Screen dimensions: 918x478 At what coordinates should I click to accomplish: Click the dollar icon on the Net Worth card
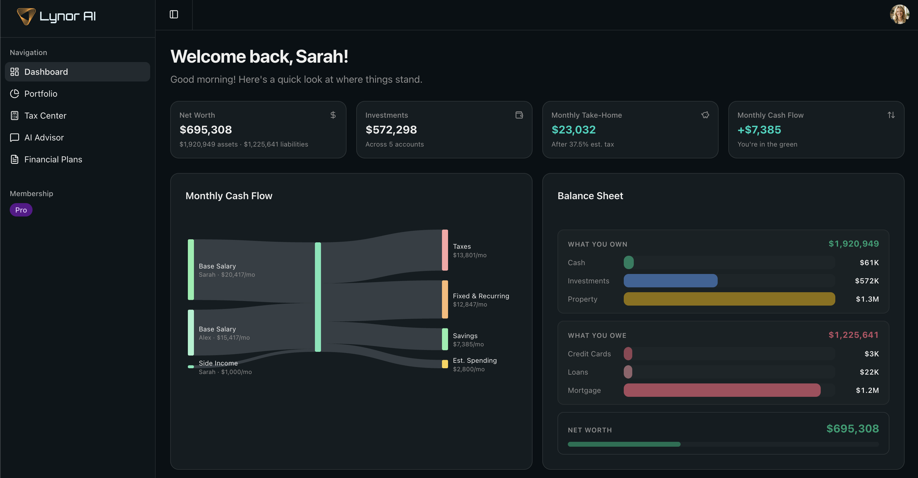[333, 115]
